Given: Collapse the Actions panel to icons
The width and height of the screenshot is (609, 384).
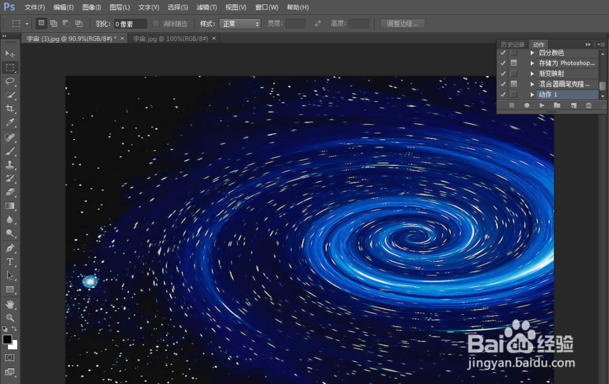Looking at the screenshot, I should (588, 44).
